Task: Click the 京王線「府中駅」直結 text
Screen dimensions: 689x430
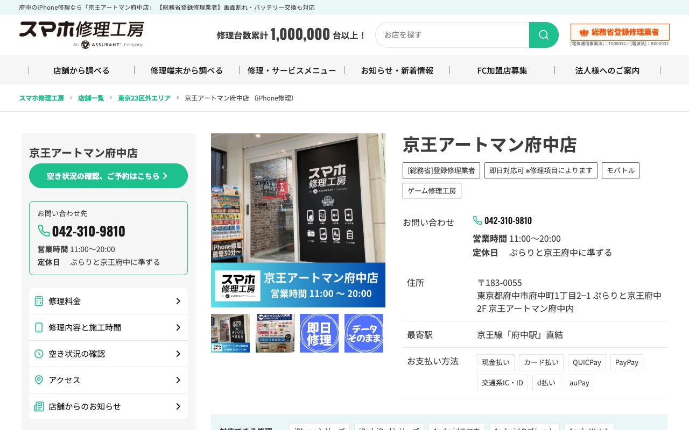Action: [520, 335]
